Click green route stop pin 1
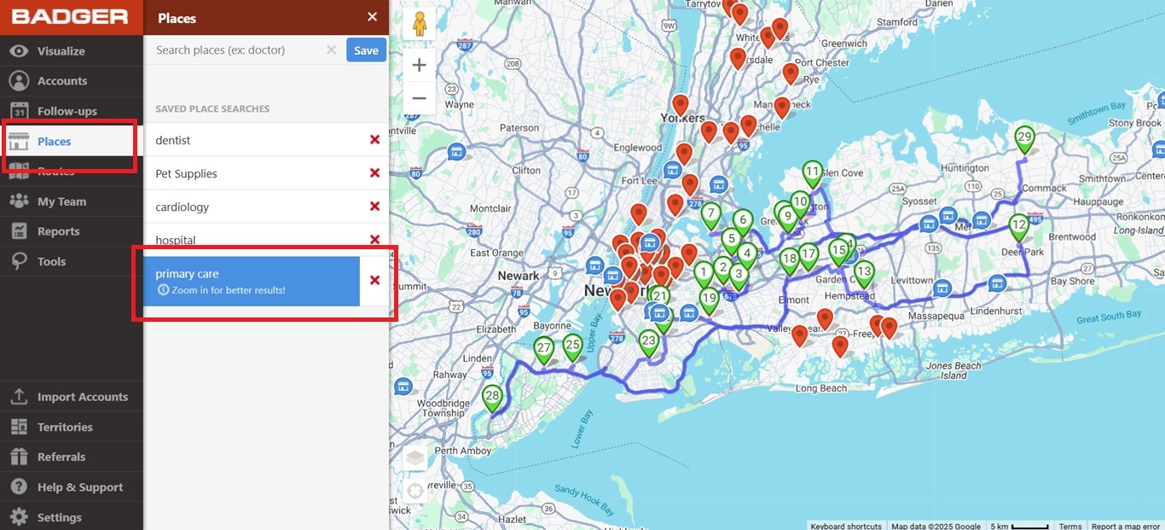Screen dimensions: 1165x530 (x=704, y=275)
